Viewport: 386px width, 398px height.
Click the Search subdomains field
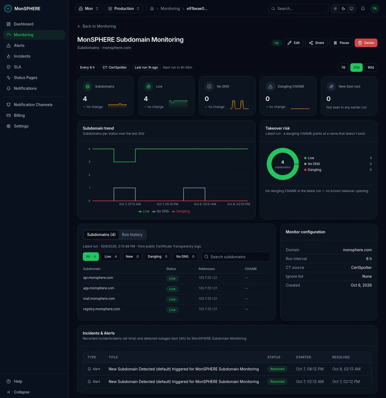coord(236,257)
